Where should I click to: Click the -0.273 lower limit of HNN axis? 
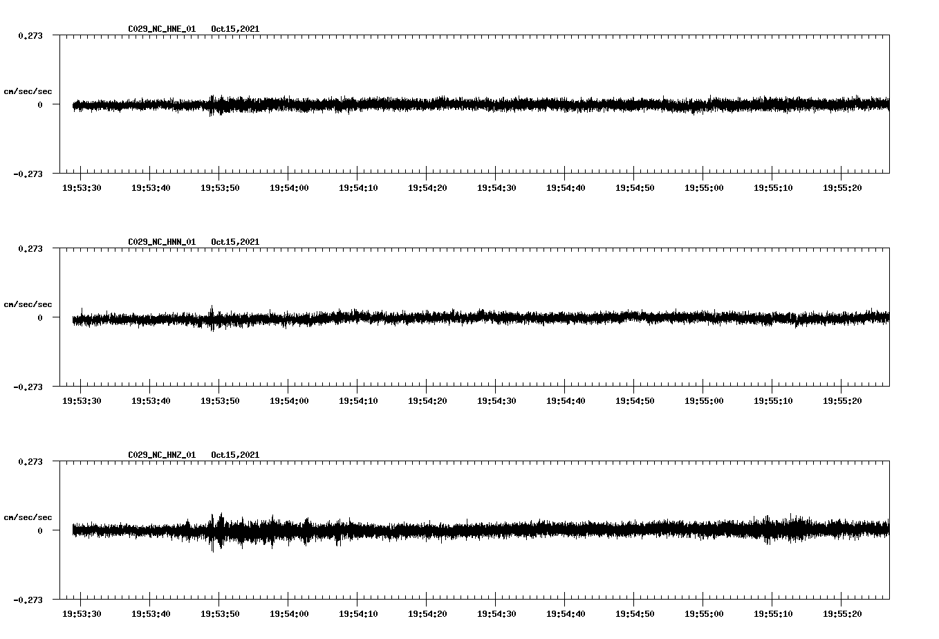[x=28, y=387]
